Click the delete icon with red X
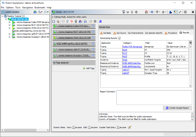 [80, 21]
